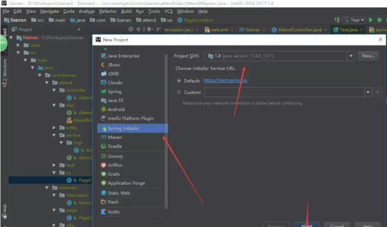Click the green Run button in toolbar
Image resolution: width=387 pixels, height=227 pixels.
click(371, 20)
